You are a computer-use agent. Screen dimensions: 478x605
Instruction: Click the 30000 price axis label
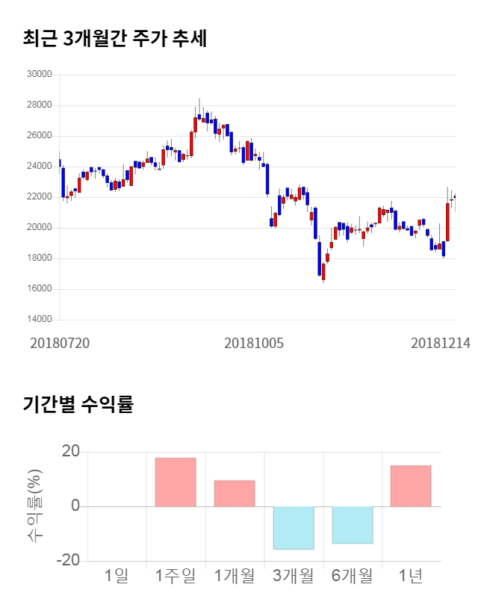[x=39, y=75]
